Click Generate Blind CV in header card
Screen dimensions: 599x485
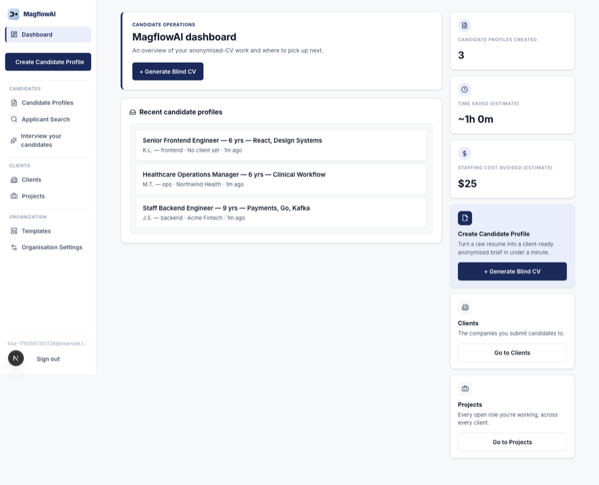tap(168, 71)
